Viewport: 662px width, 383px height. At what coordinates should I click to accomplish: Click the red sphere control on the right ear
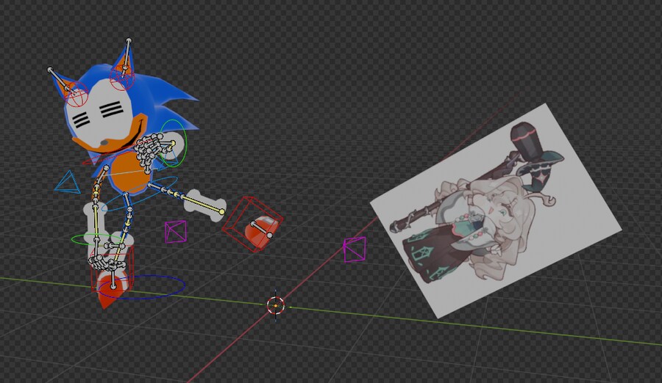pyautogui.click(x=122, y=79)
